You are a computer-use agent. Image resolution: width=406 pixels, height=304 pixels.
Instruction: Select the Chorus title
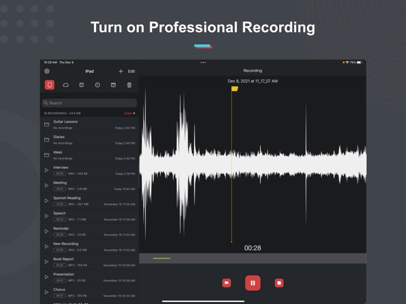(x=59, y=289)
